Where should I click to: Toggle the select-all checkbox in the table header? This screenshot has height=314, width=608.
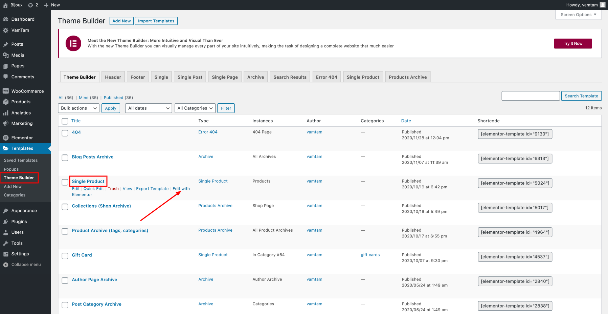click(65, 121)
